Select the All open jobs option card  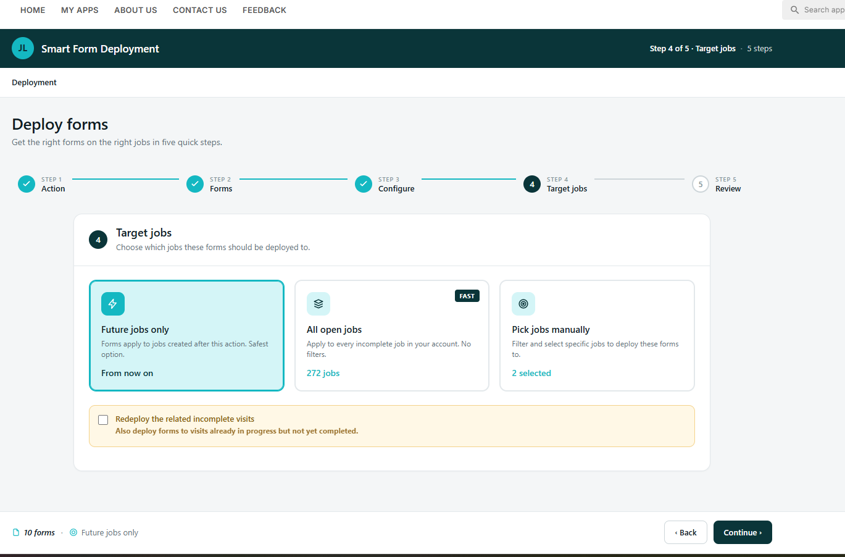click(x=392, y=335)
